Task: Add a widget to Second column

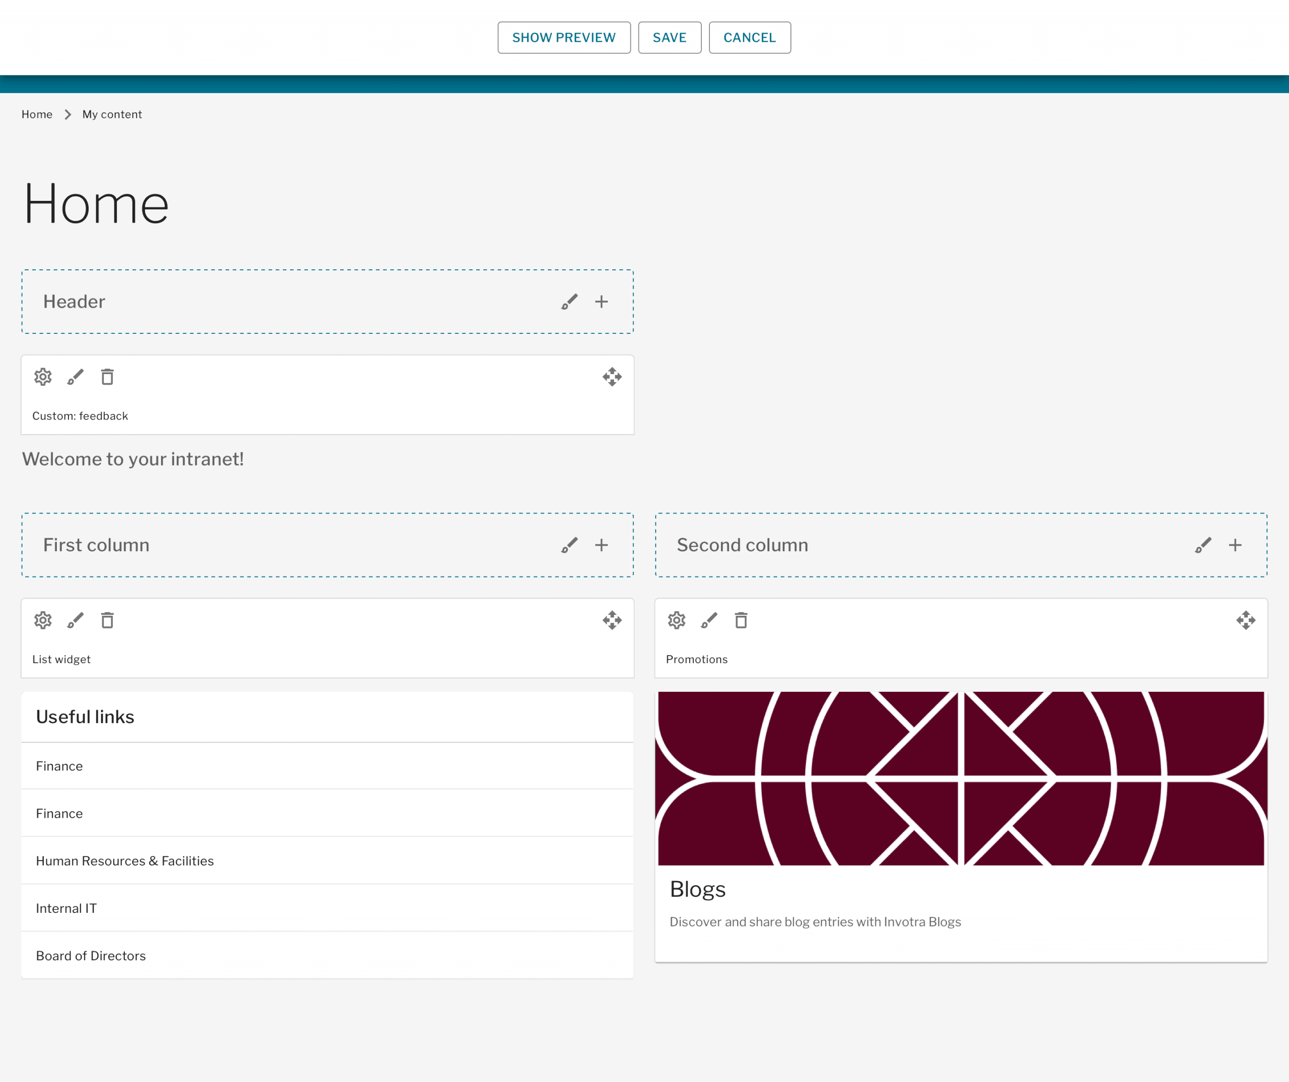Action: (1236, 545)
